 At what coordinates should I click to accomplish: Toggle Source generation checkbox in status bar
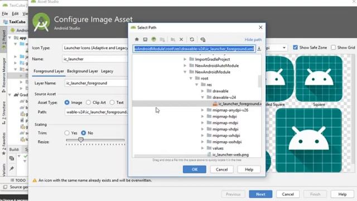(5, 187)
